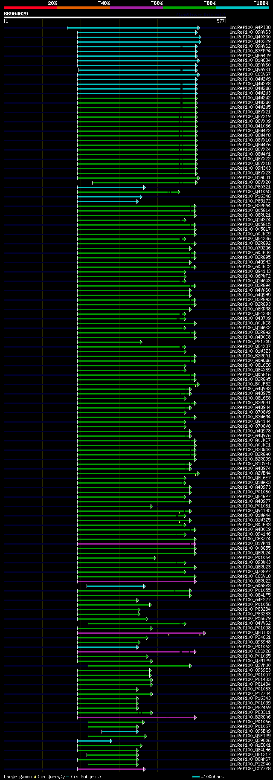Select the UniRef100_A4FS27 label
Screen dimensions: 273x780
point(250,600)
